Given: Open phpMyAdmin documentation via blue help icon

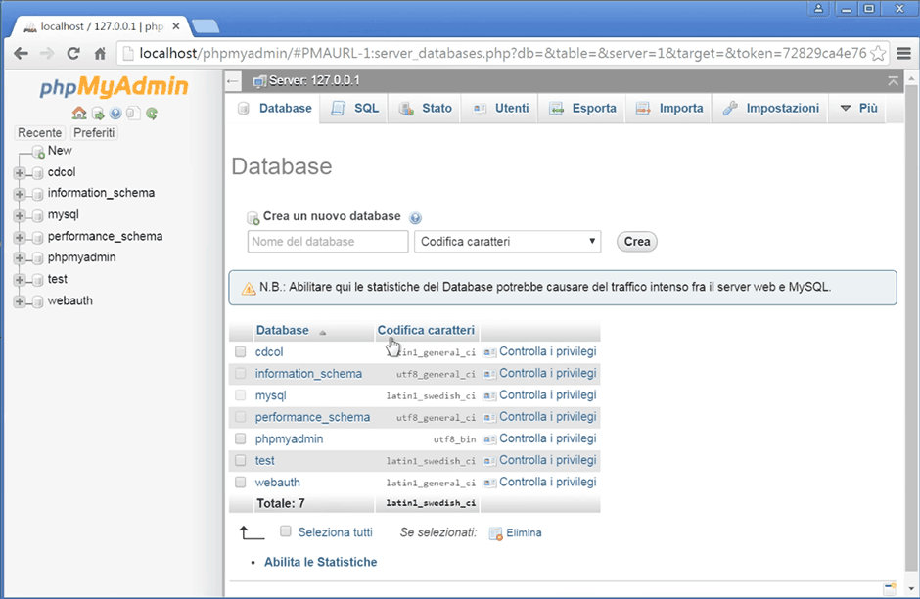Looking at the screenshot, I should coord(115,114).
